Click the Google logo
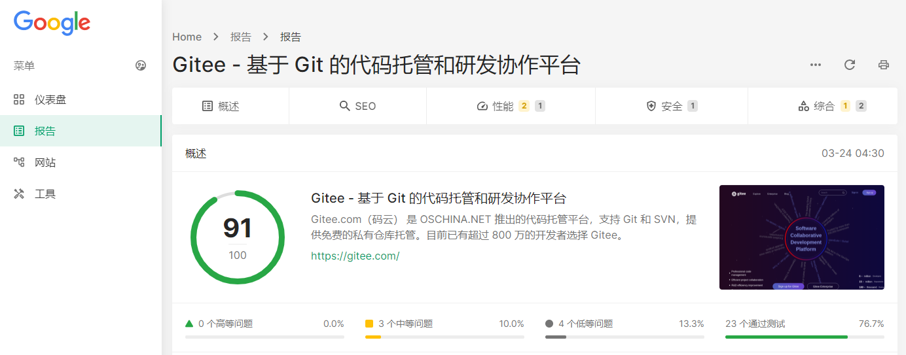This screenshot has width=906, height=355. click(x=52, y=23)
